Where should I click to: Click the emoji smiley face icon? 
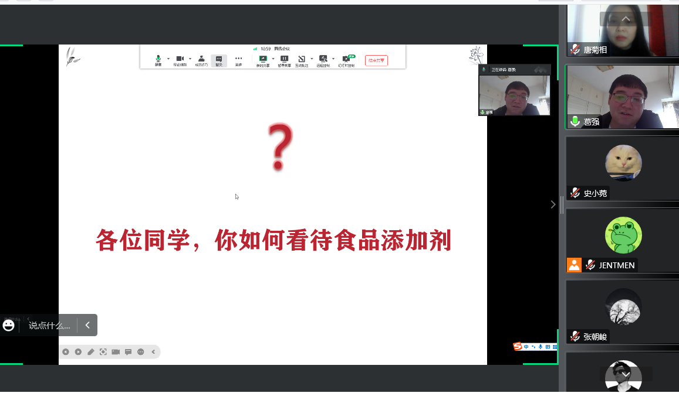pos(9,325)
